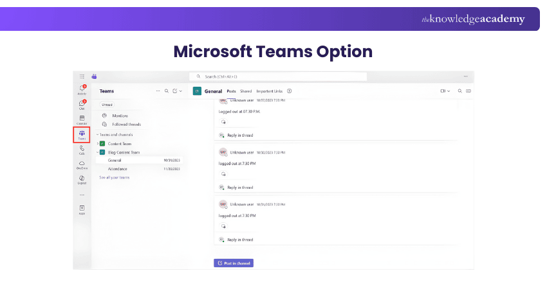Open compose options dropdown chevron in Teams pane

point(181,91)
